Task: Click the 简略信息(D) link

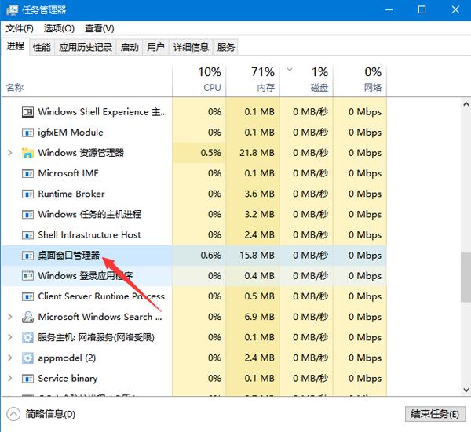Action: coord(50,414)
